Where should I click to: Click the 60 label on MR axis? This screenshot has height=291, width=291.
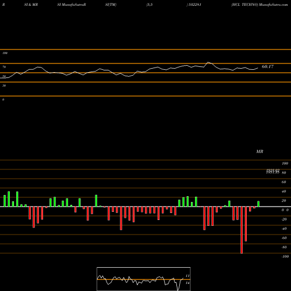(284, 182)
